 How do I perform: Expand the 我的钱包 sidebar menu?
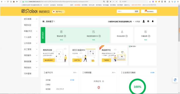pyautogui.click(x=30, y=67)
